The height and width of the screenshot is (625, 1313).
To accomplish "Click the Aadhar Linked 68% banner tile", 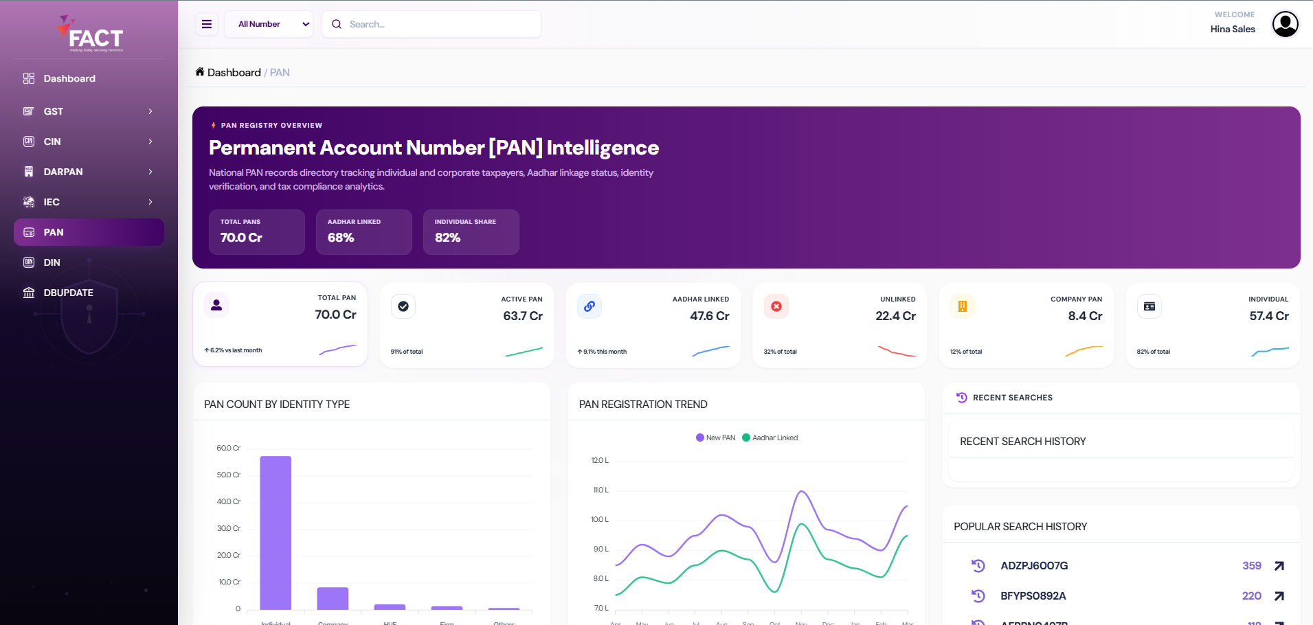I will click(364, 232).
